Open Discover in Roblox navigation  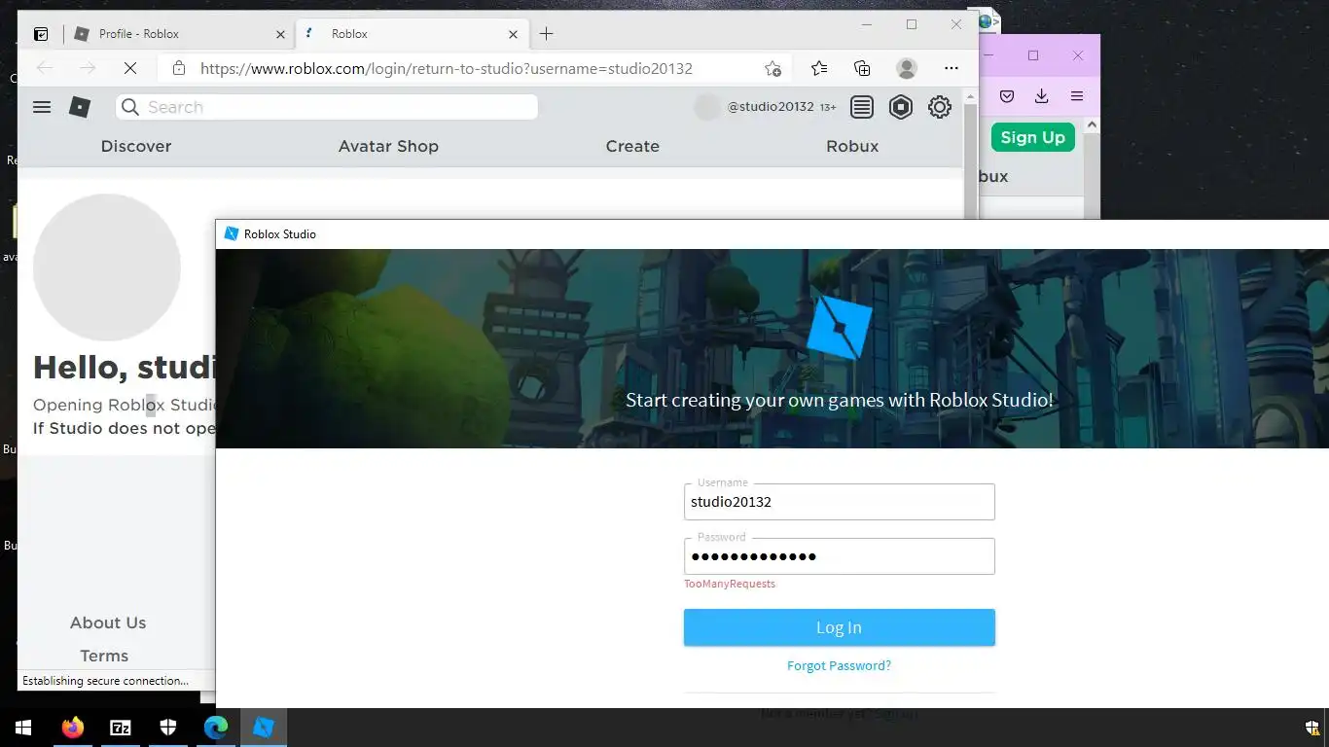[136, 146]
